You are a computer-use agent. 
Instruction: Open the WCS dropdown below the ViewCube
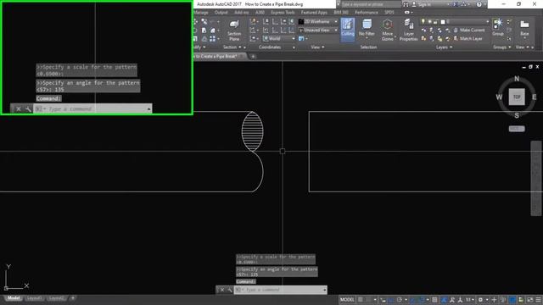(x=517, y=129)
